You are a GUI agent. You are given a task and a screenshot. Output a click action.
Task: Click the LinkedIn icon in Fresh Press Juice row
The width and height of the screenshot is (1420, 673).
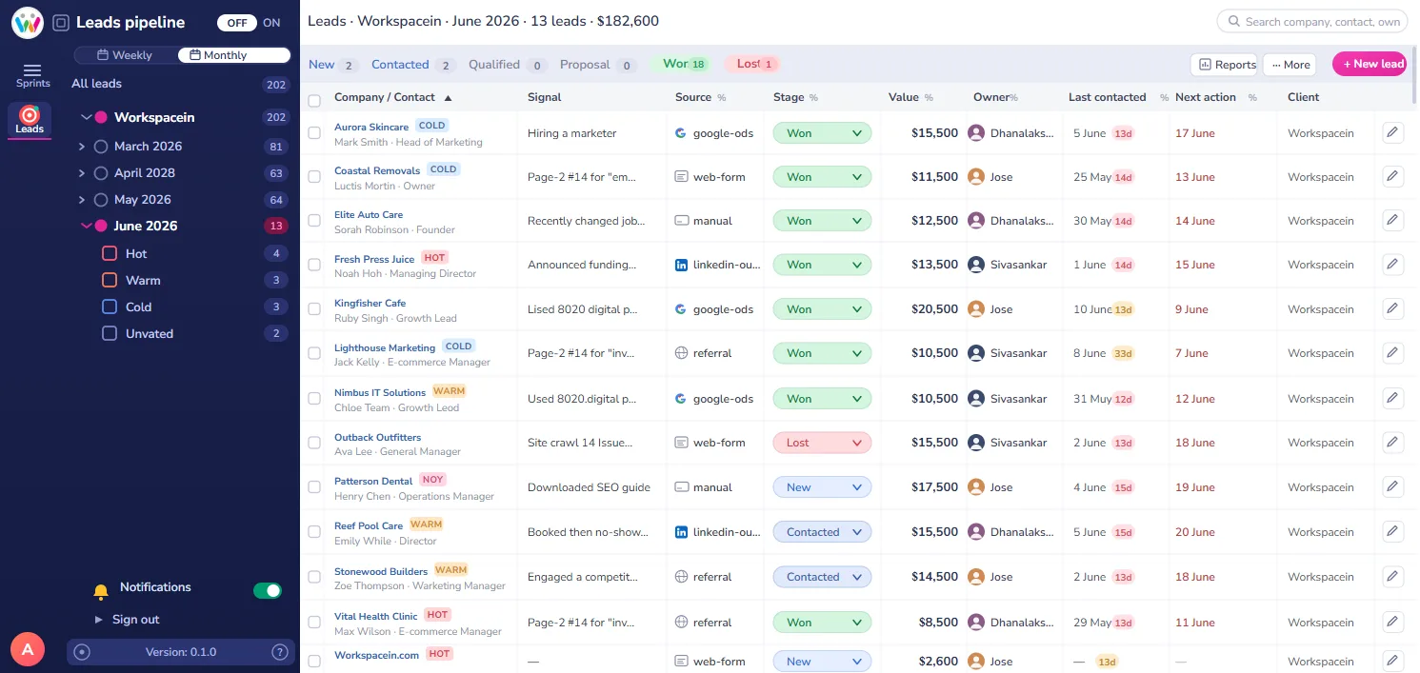(x=681, y=265)
